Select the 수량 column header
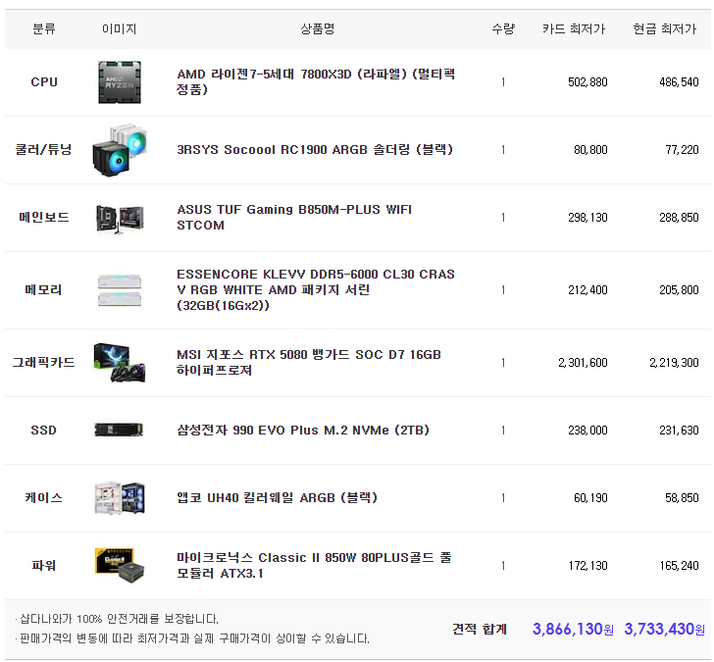This screenshot has width=714, height=662. [503, 28]
